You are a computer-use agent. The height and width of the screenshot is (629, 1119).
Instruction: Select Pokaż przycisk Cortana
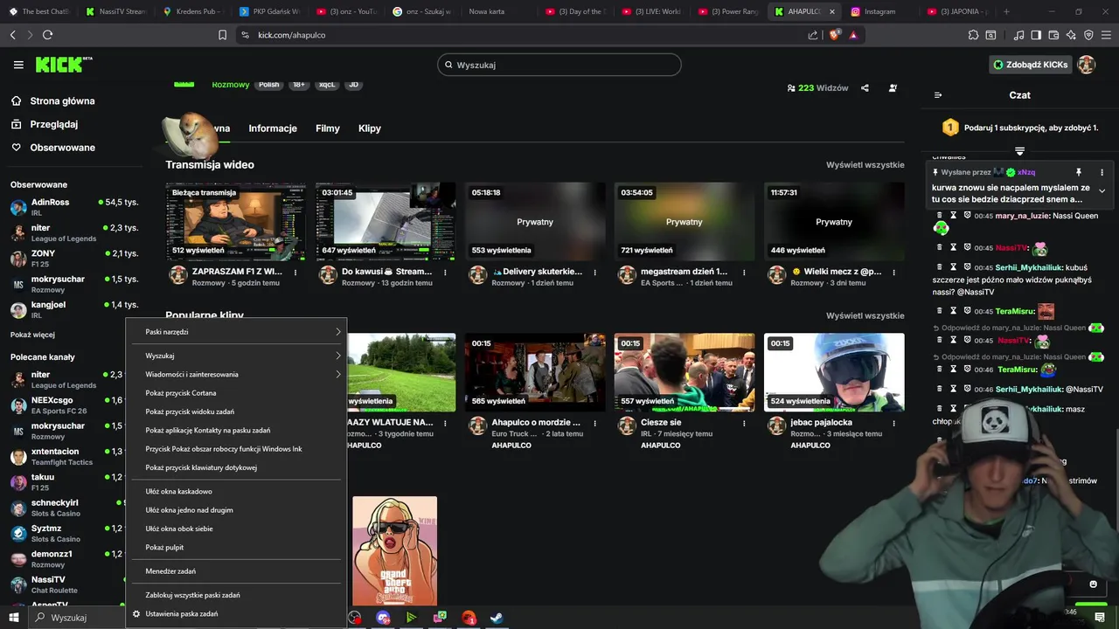pos(236,393)
